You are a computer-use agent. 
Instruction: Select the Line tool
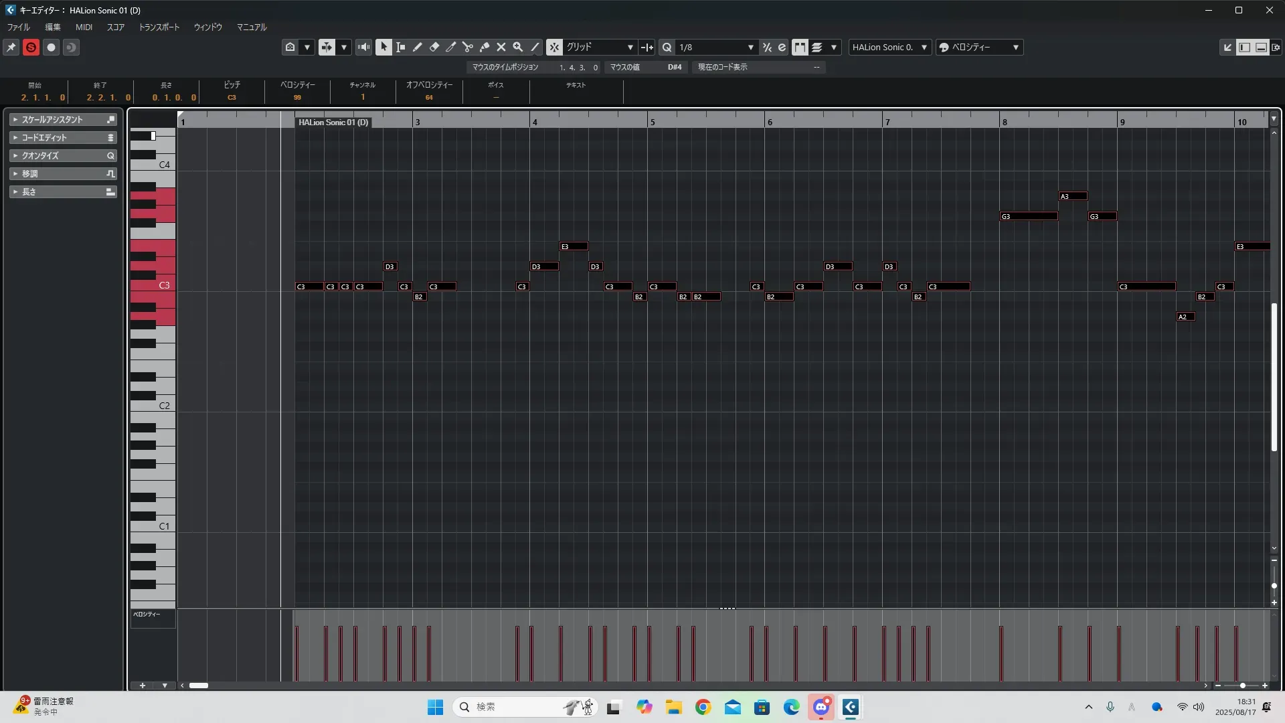[x=535, y=48]
